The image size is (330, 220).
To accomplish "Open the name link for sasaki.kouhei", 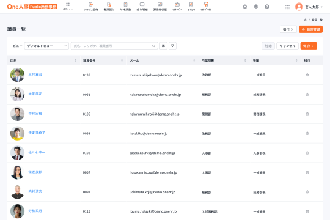I will coord(37,152).
